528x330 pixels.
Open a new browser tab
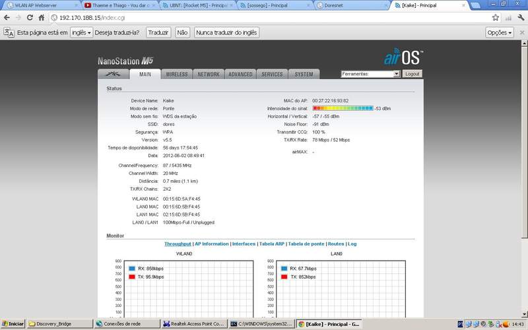[475, 5]
